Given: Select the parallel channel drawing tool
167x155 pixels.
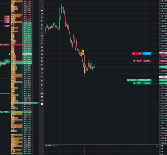Looking at the screenshot, I should tap(42, 17).
